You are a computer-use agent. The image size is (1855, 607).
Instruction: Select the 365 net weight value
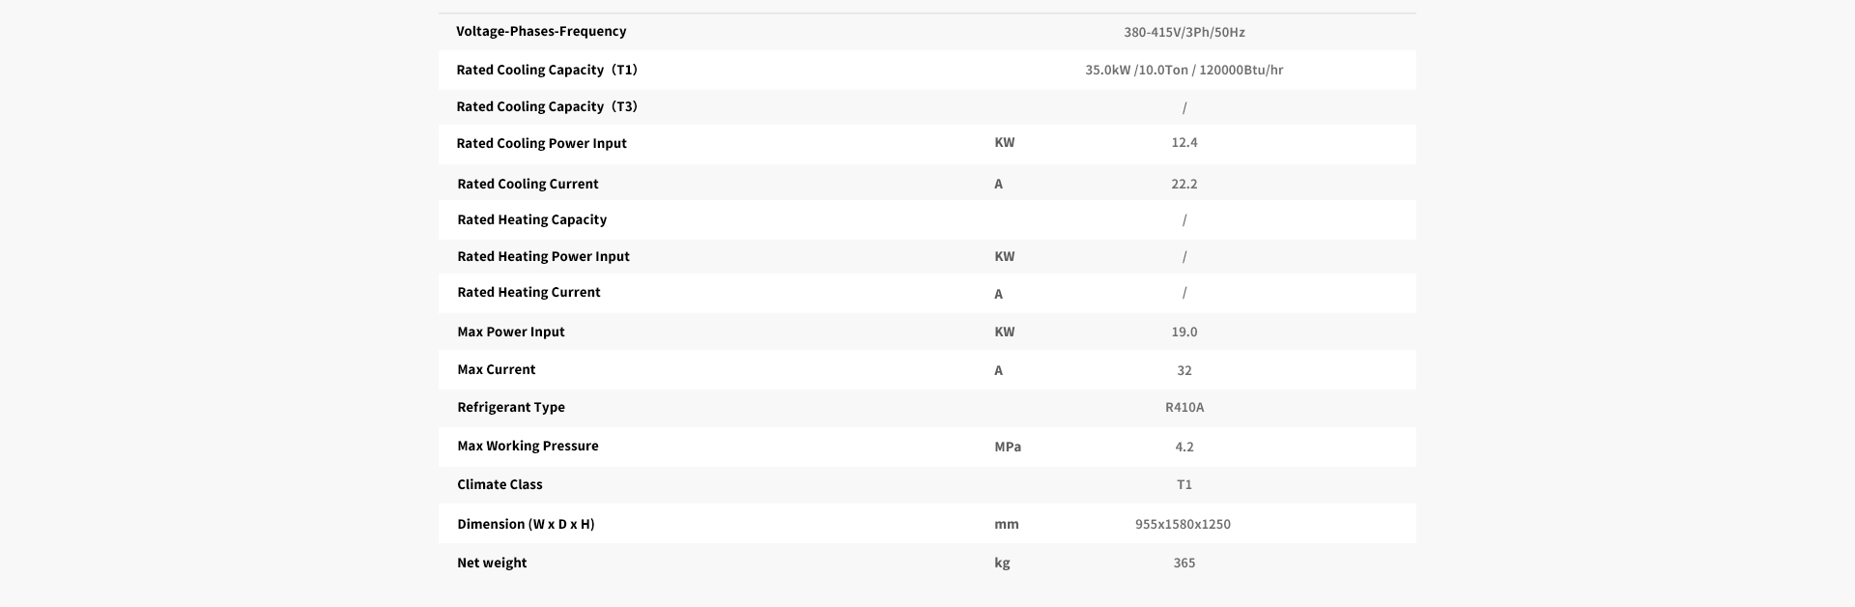(x=1184, y=563)
